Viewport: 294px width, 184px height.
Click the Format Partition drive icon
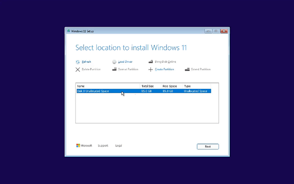coord(114,69)
